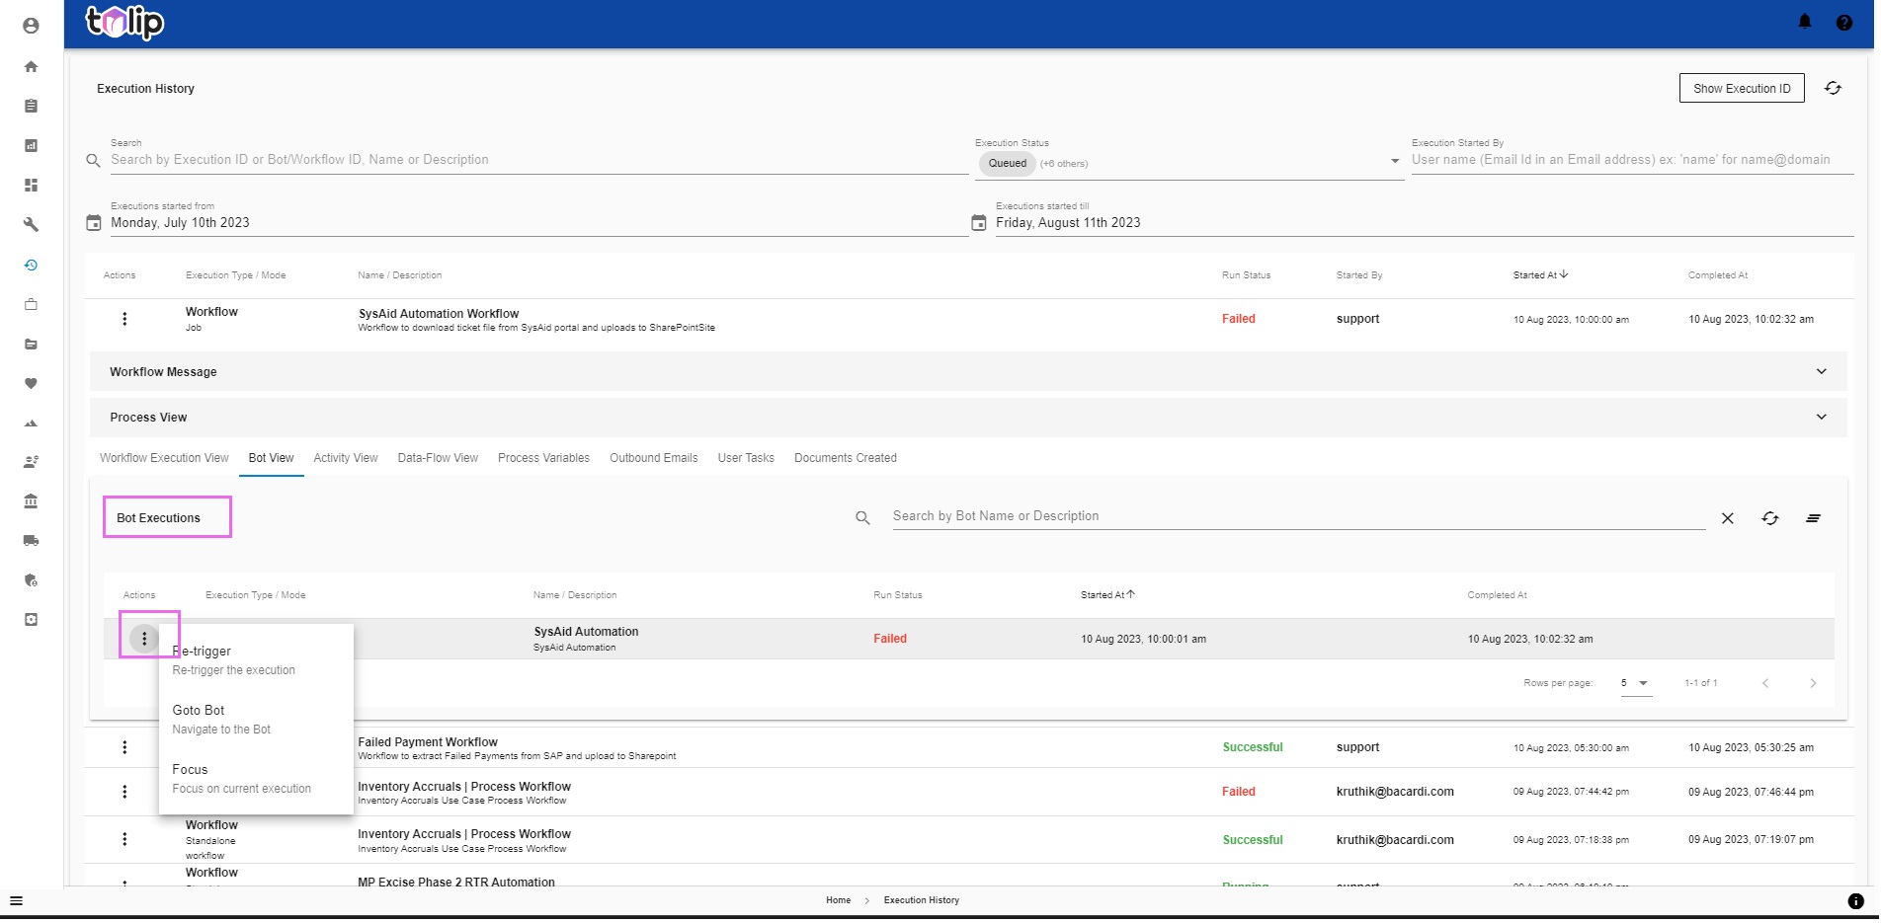Open the folder icon in the sidebar

pyautogui.click(x=31, y=344)
